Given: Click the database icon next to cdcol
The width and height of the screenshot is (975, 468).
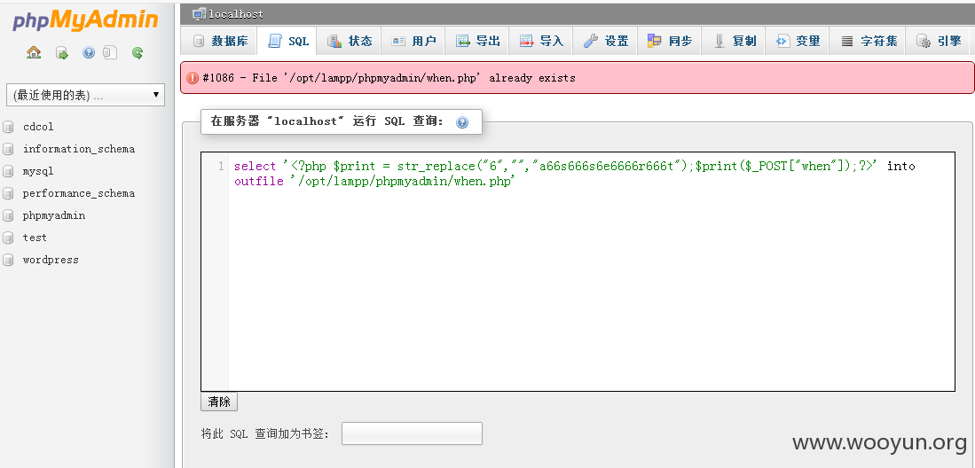Looking at the screenshot, I should coord(8,127).
